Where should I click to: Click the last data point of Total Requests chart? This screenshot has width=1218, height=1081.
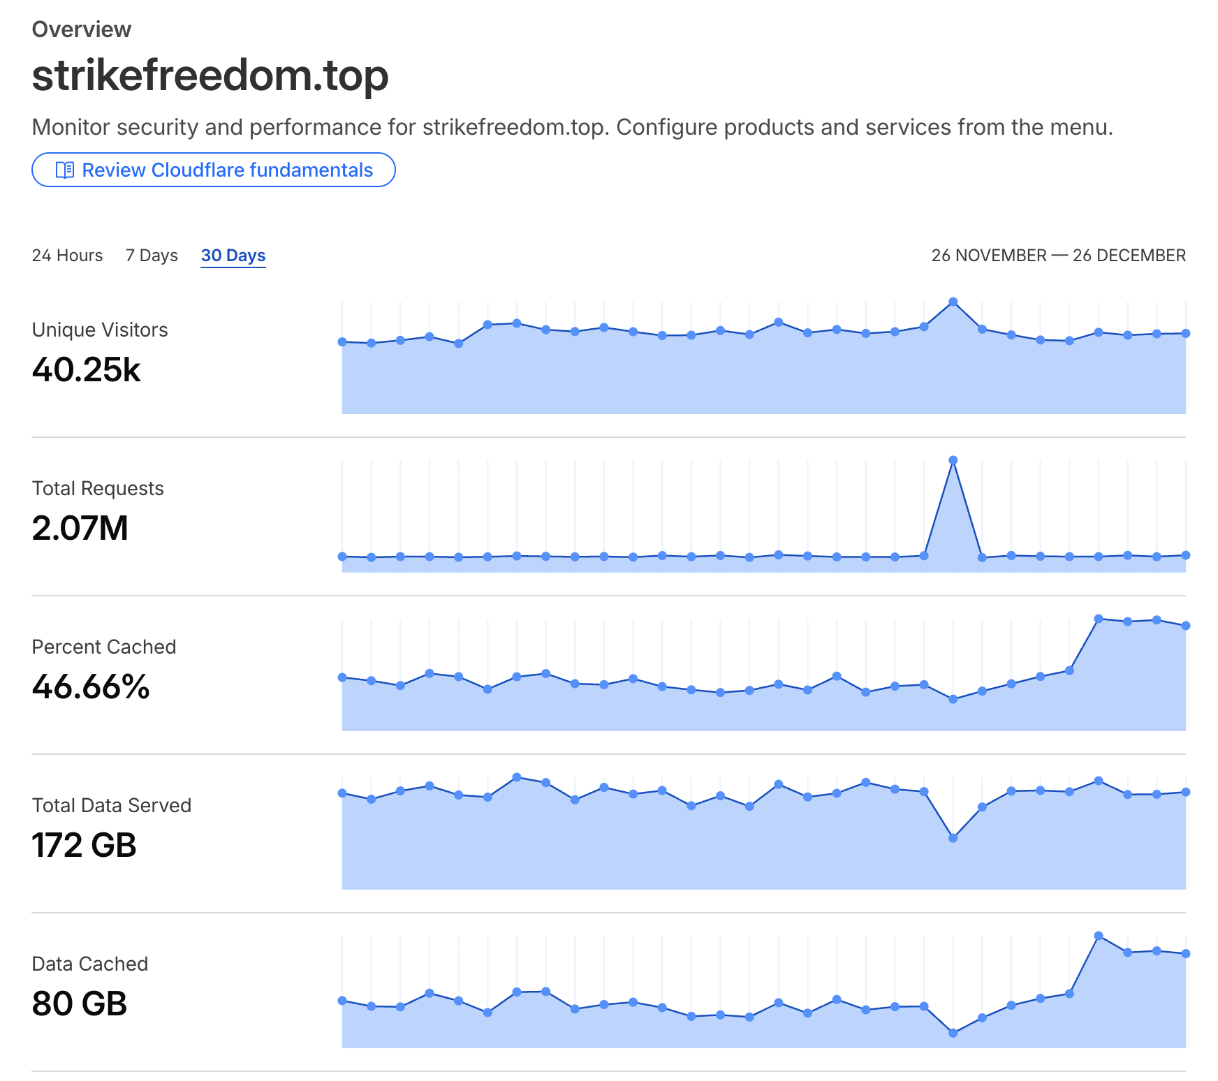click(x=1186, y=555)
